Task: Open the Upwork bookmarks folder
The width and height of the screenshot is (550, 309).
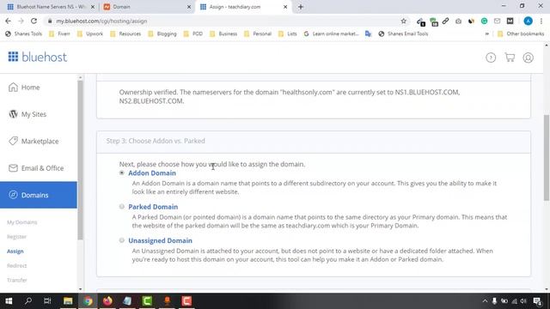Action: [89, 33]
